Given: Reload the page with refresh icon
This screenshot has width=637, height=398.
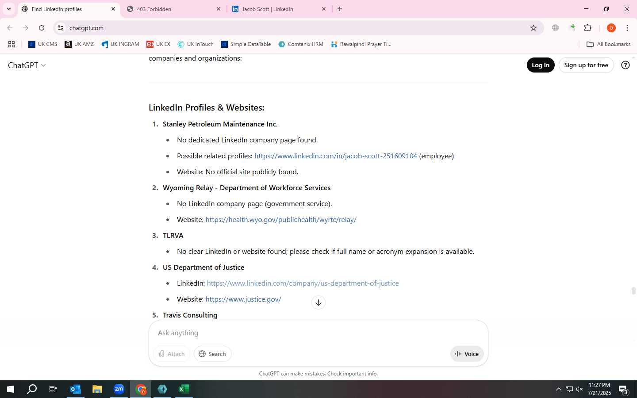Looking at the screenshot, I should tap(42, 28).
